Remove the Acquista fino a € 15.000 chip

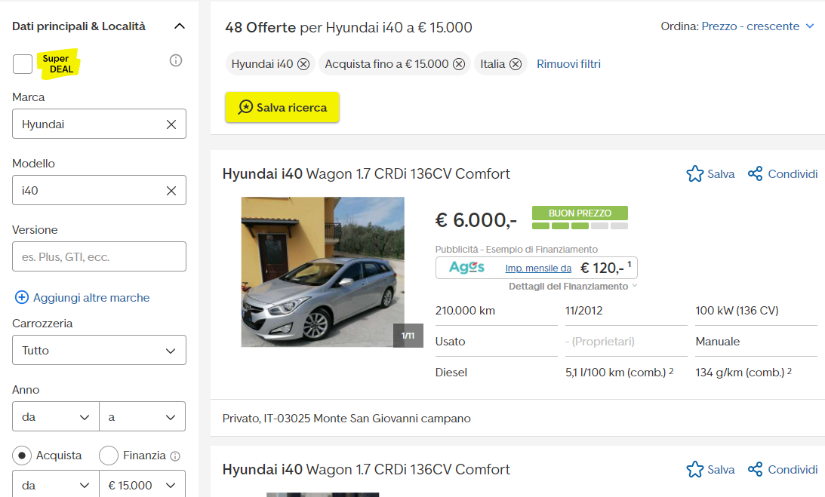[x=459, y=64]
